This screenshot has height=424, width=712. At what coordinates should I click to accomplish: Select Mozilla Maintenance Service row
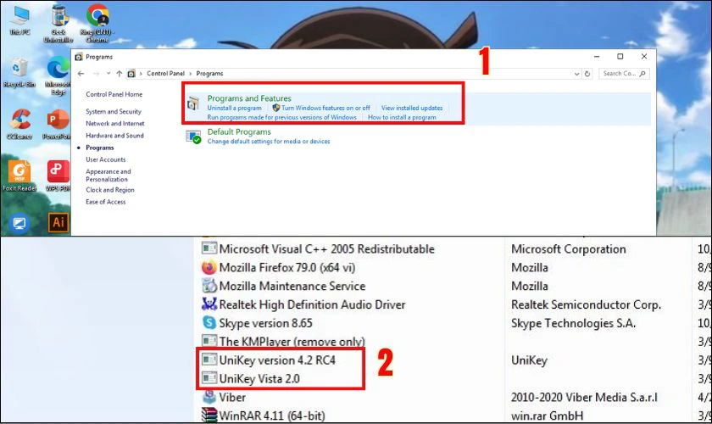pyautogui.click(x=292, y=286)
